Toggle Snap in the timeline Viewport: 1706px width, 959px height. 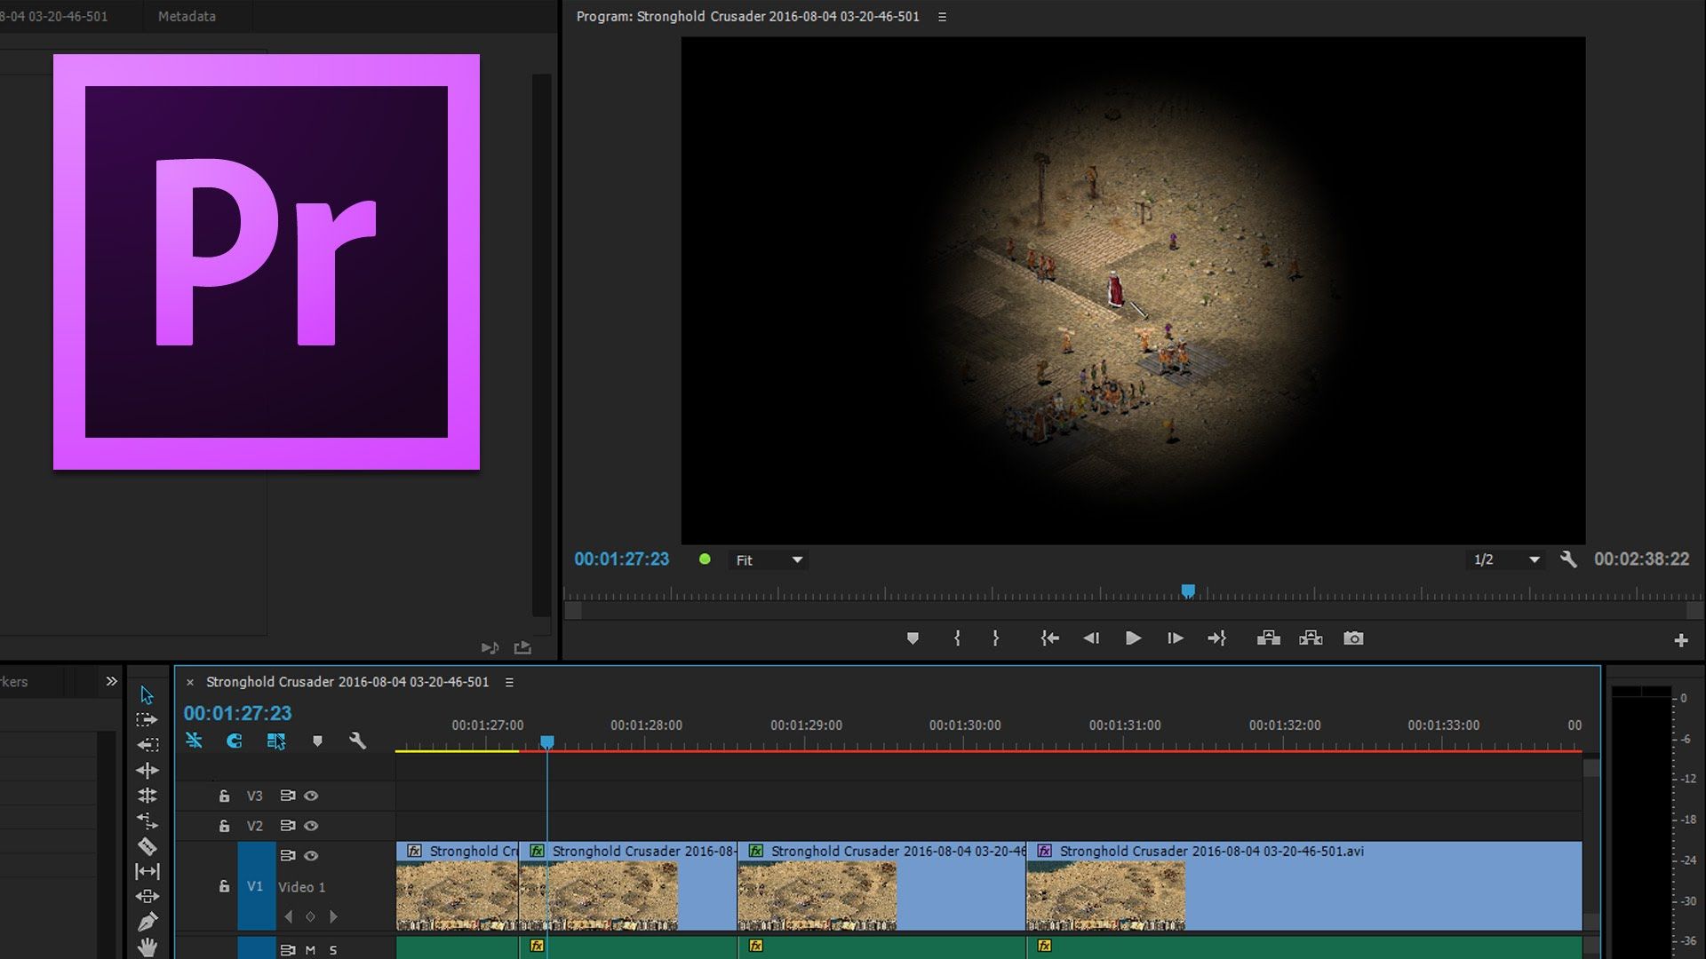235,741
